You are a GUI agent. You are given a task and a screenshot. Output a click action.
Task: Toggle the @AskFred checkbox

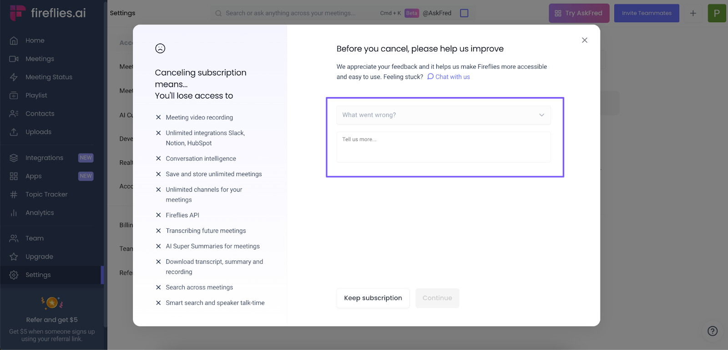coord(464,13)
